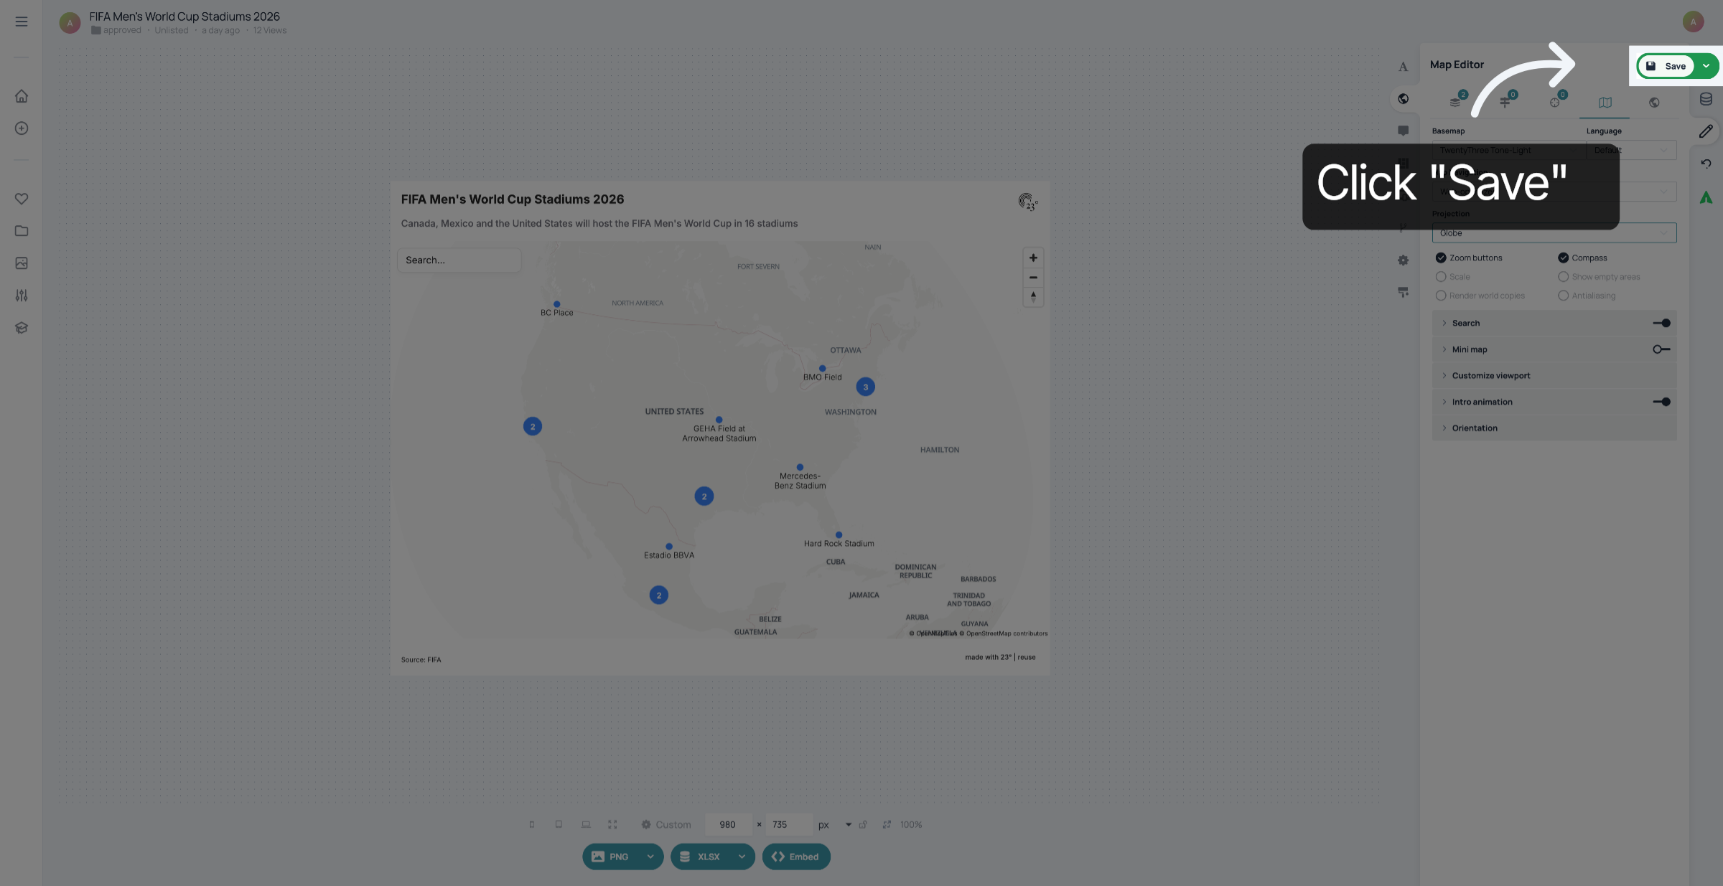
Task: Turn on the Mini map toggle
Action: (1661, 349)
